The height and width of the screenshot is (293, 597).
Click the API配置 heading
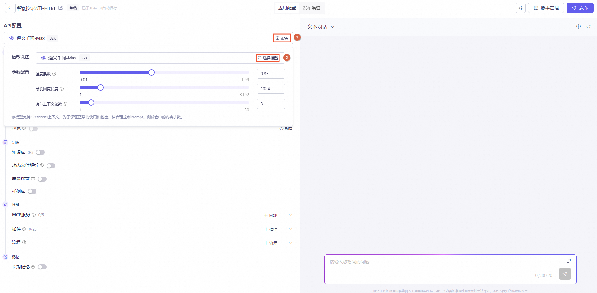tap(13, 25)
